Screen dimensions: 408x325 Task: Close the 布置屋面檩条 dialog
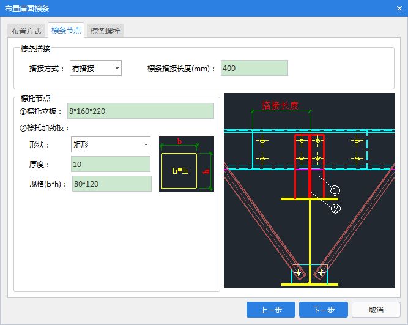click(x=399, y=9)
